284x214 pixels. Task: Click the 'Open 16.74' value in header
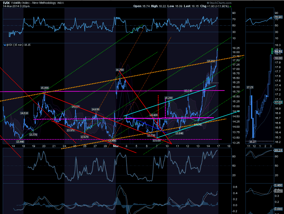(x=142, y=6)
